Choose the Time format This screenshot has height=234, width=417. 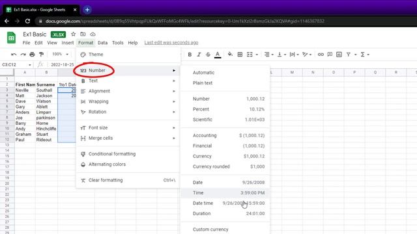coord(225,192)
